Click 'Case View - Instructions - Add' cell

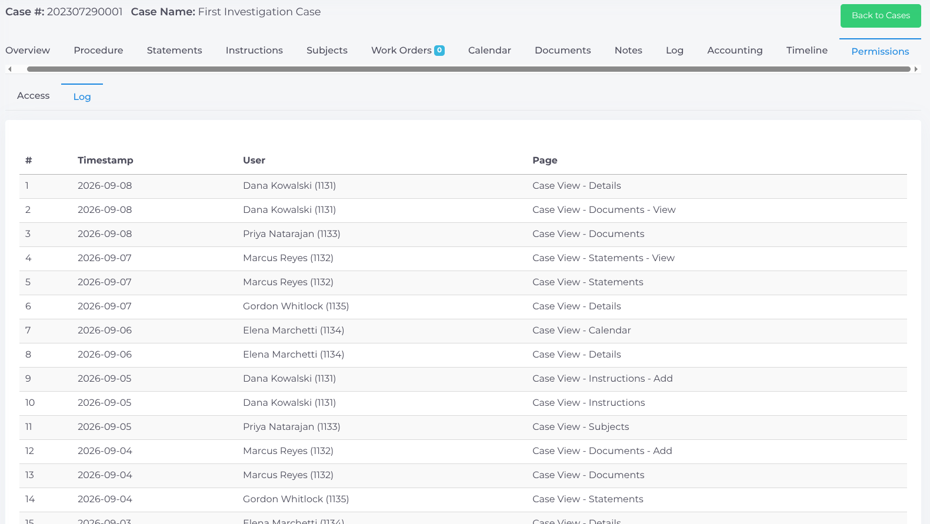(602, 379)
